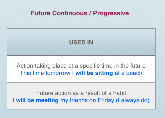Click the word 'Continuous' in the heading

70,13
